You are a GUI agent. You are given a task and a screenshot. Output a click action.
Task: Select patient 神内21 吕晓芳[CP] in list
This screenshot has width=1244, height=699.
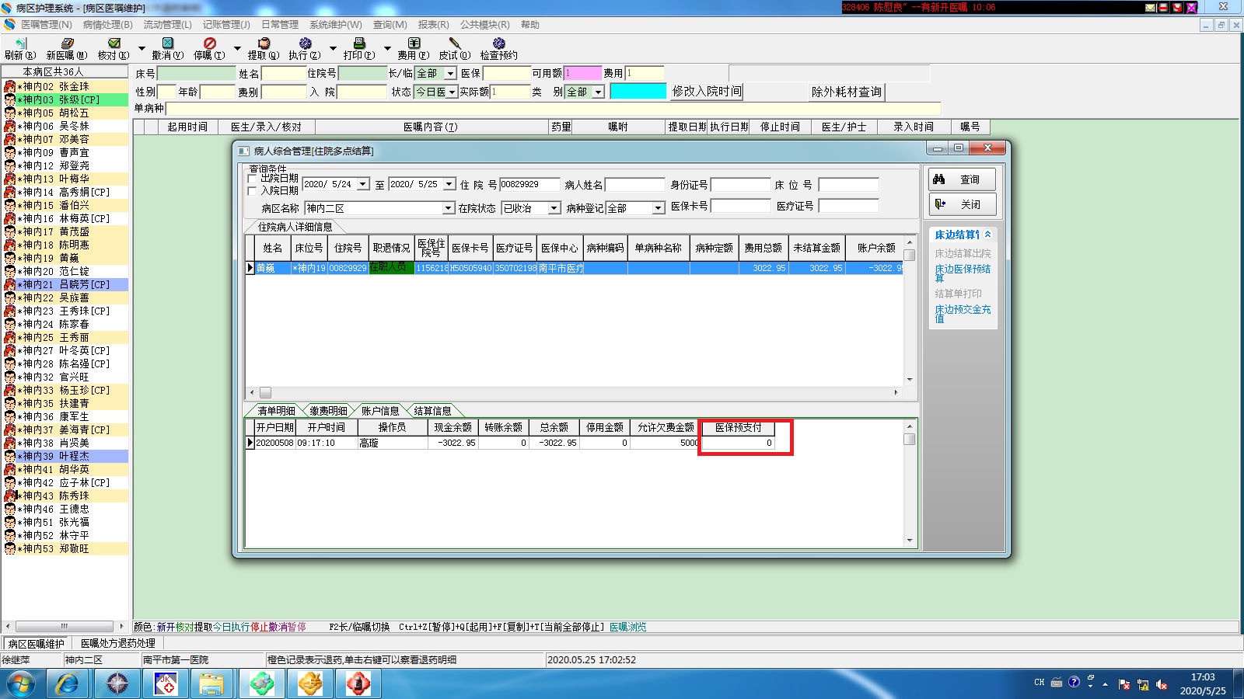coord(65,284)
